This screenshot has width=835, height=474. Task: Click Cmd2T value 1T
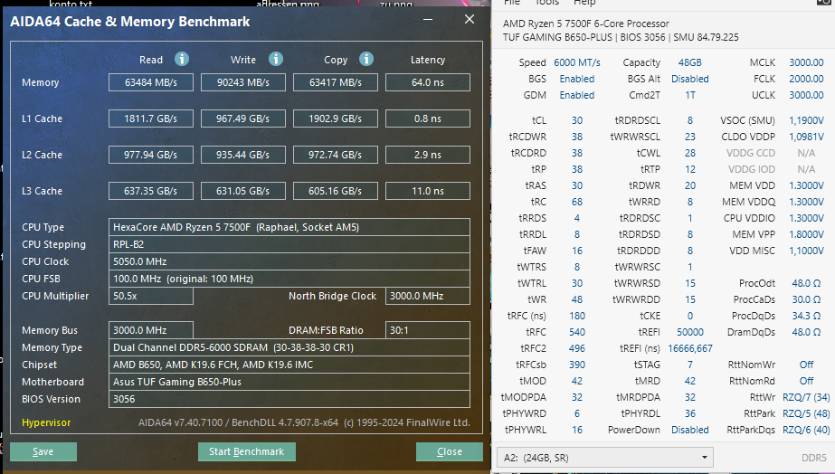[x=689, y=95]
